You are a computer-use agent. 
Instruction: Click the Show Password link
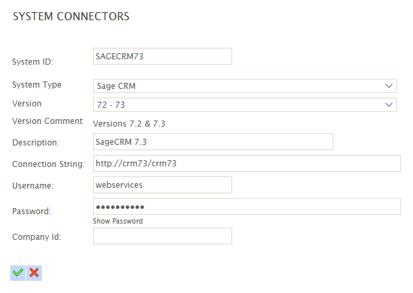click(117, 221)
